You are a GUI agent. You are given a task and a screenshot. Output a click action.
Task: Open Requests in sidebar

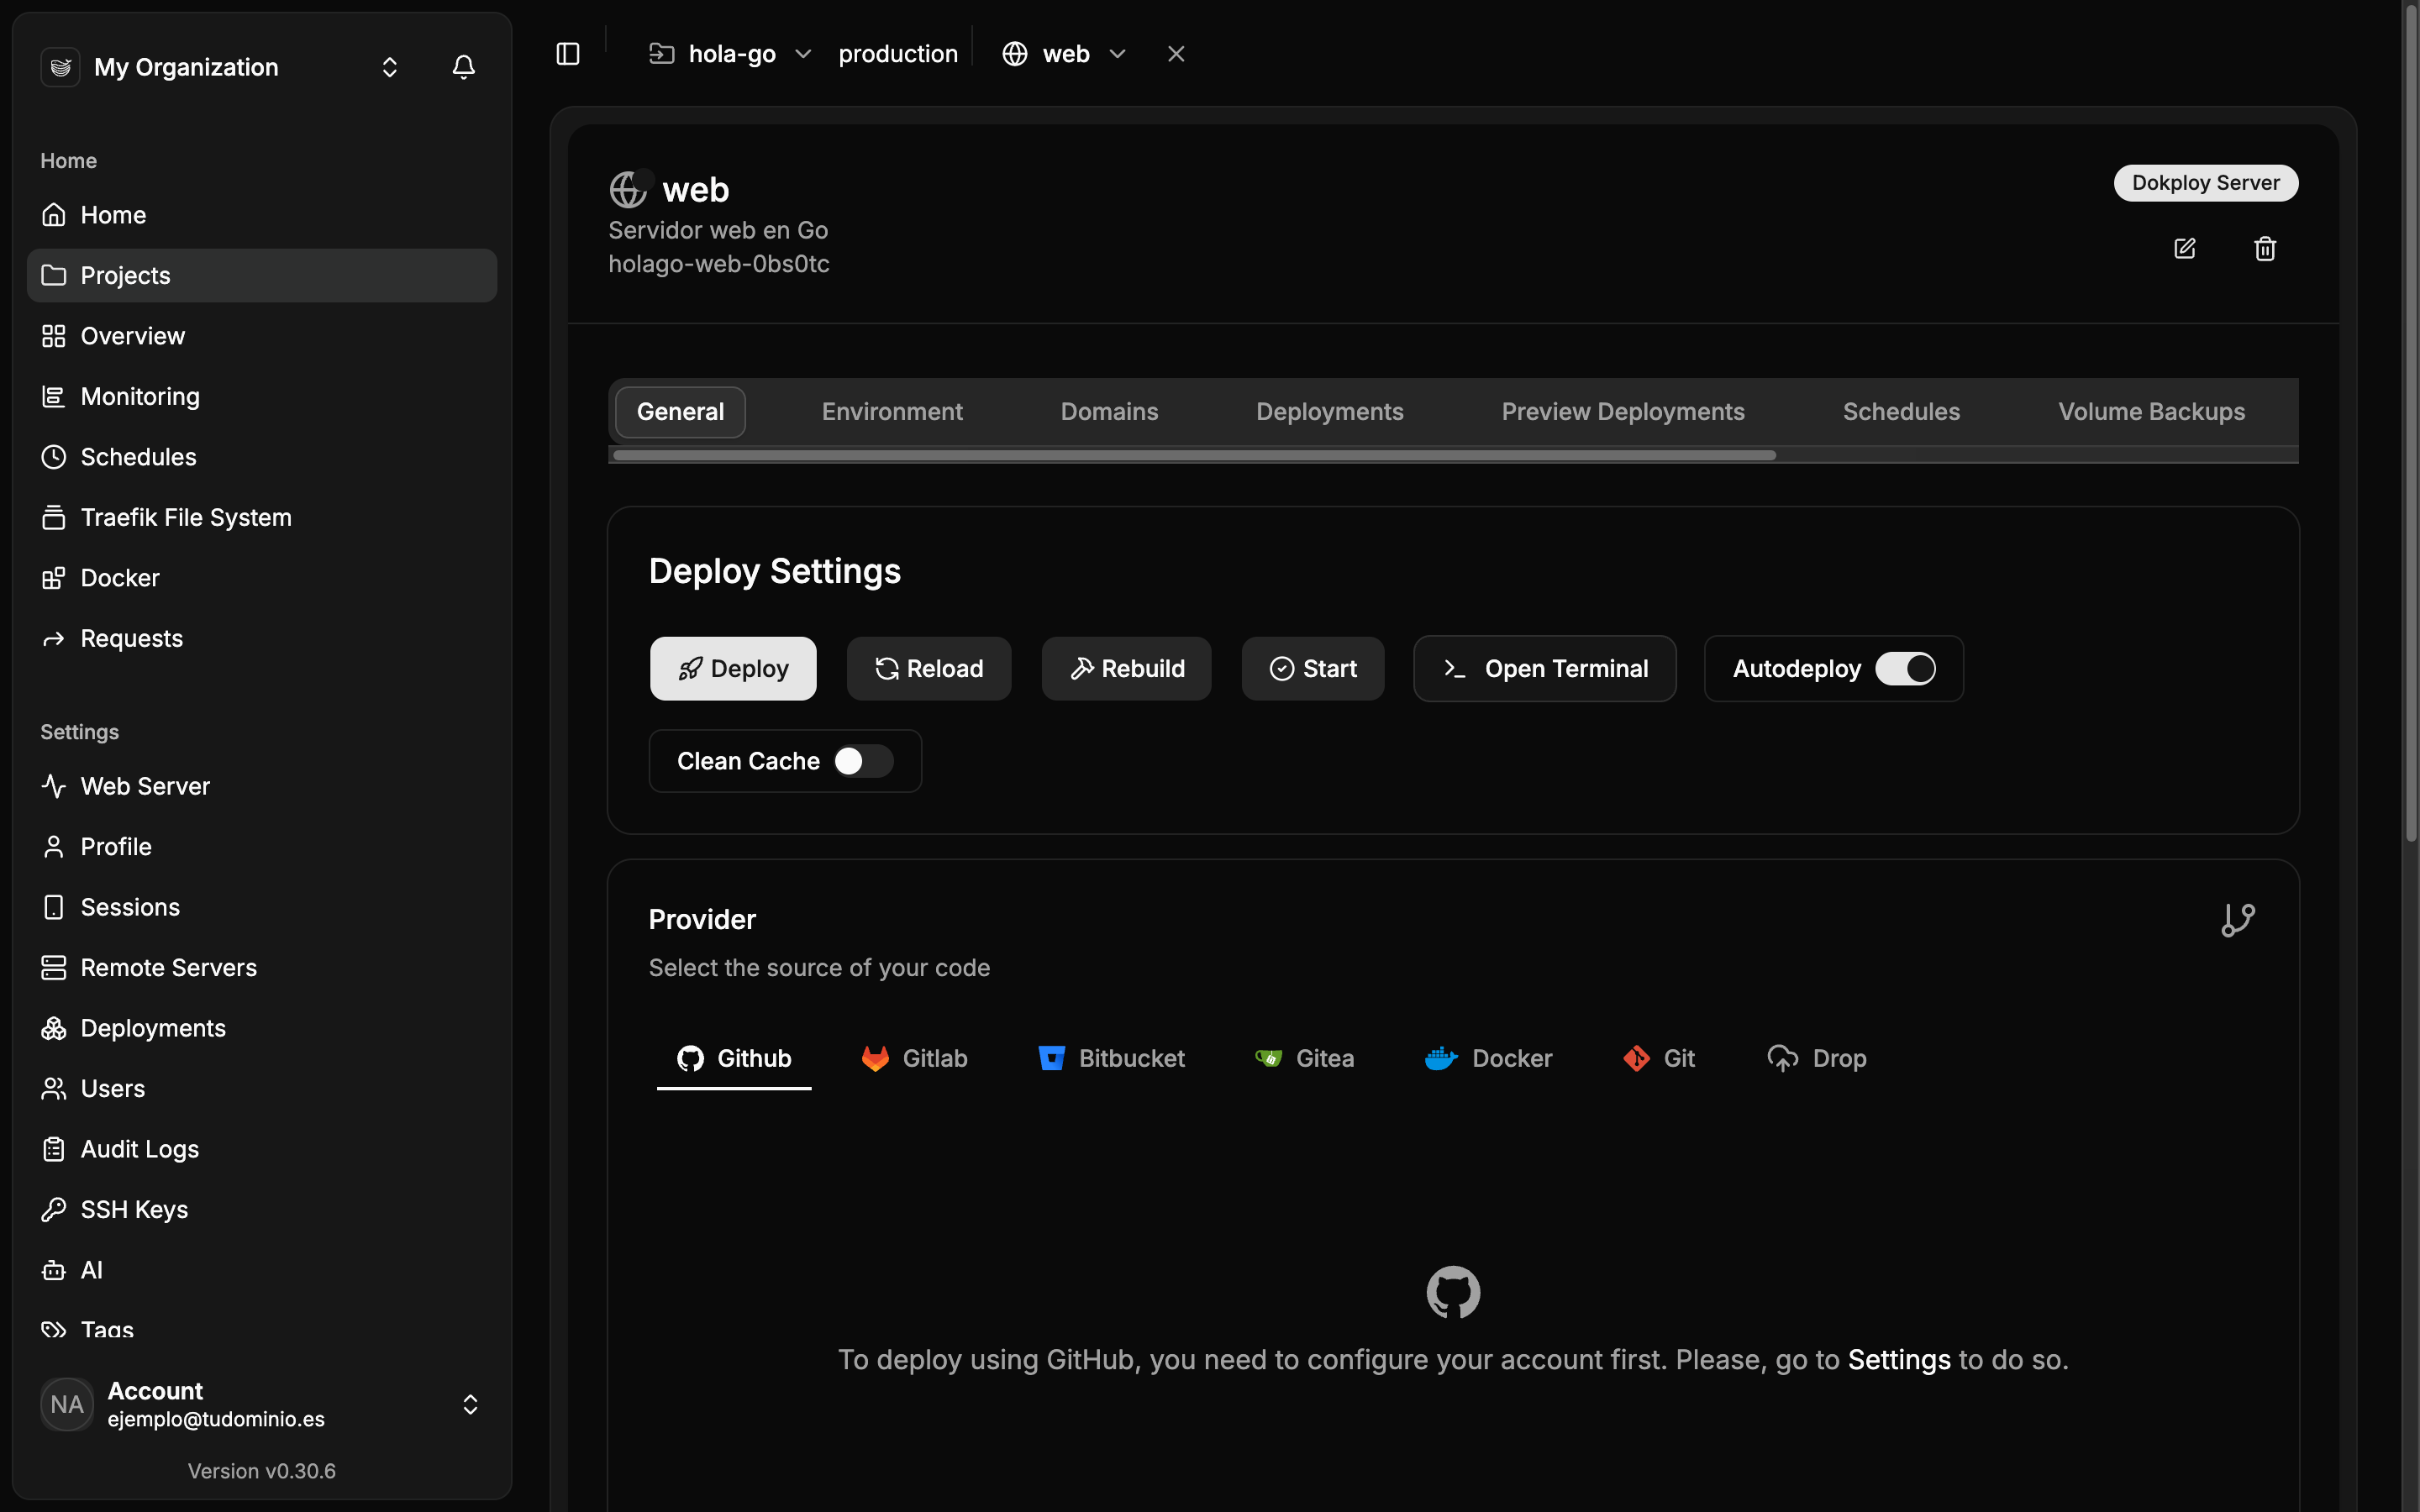point(262,638)
